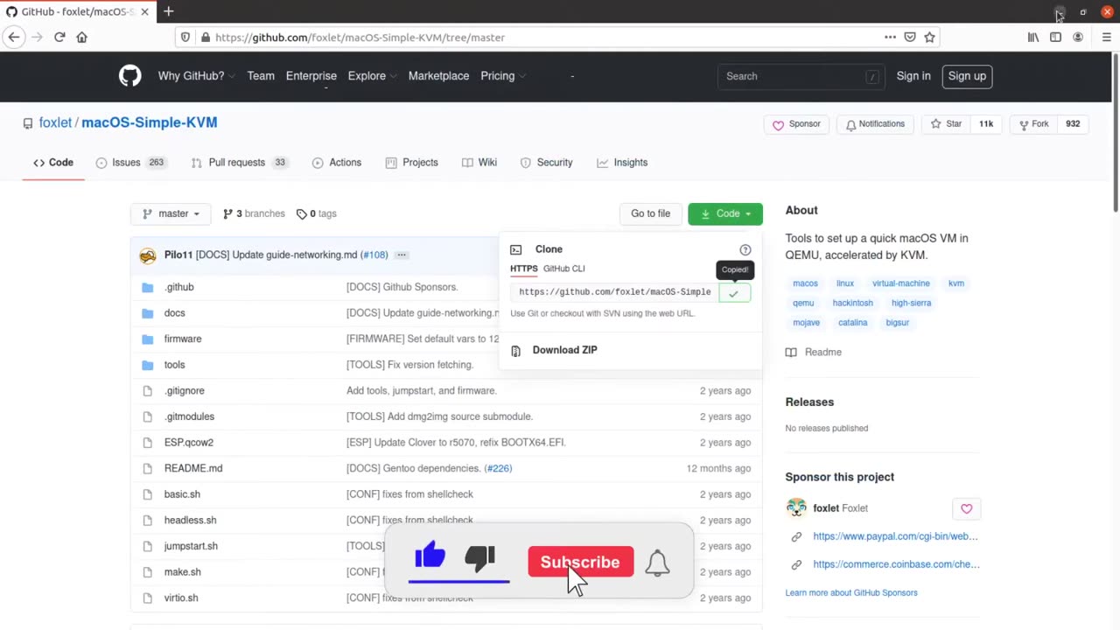Switch to the Insights tab

pyautogui.click(x=622, y=163)
